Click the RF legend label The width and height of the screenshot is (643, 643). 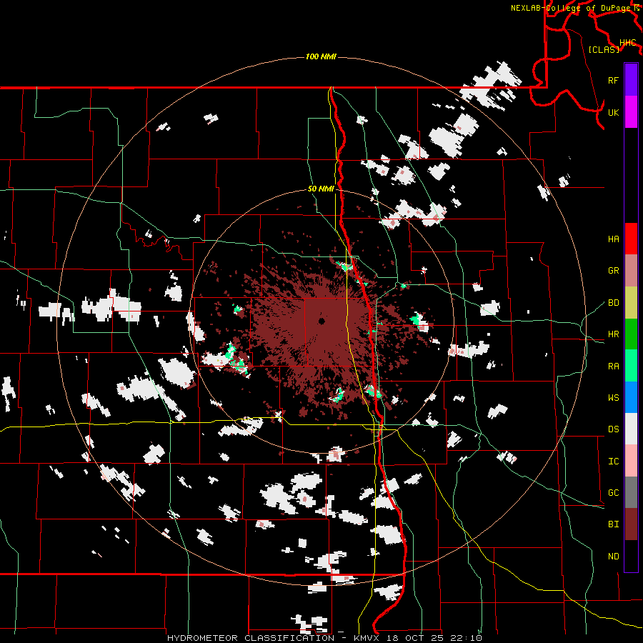click(613, 81)
